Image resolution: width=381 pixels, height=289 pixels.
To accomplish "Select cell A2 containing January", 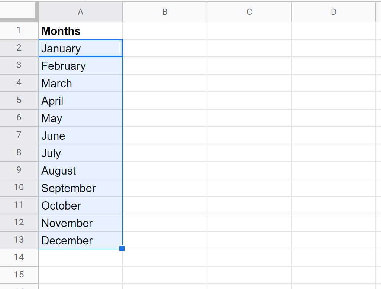I will (80, 48).
